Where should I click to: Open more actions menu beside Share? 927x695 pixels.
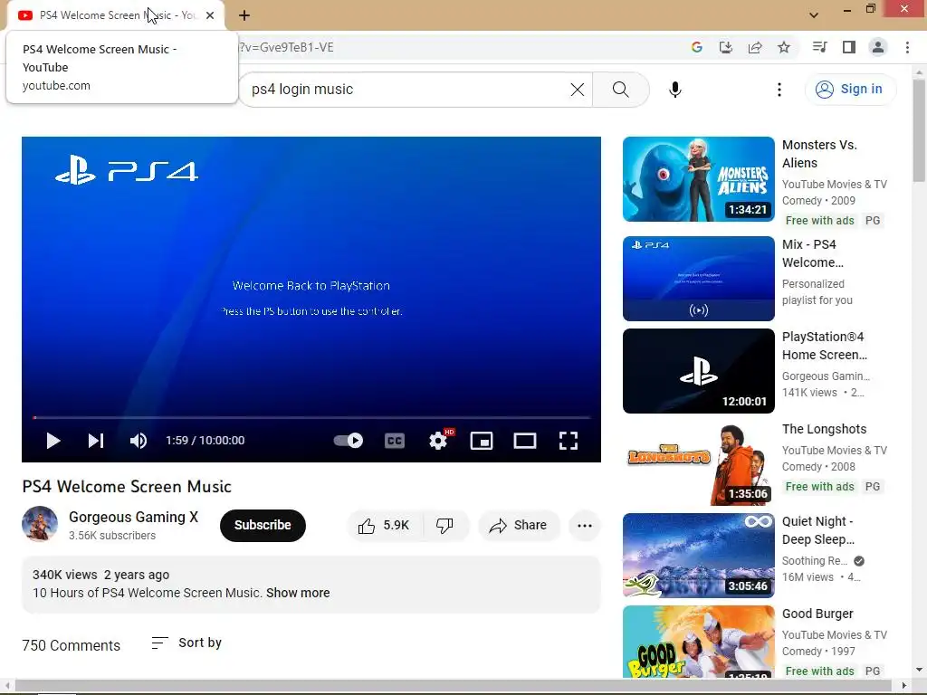(585, 526)
